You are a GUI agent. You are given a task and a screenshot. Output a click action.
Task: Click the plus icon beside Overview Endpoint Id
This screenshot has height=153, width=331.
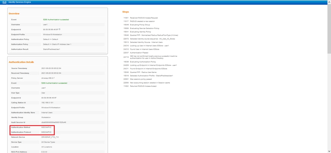point(60,29)
